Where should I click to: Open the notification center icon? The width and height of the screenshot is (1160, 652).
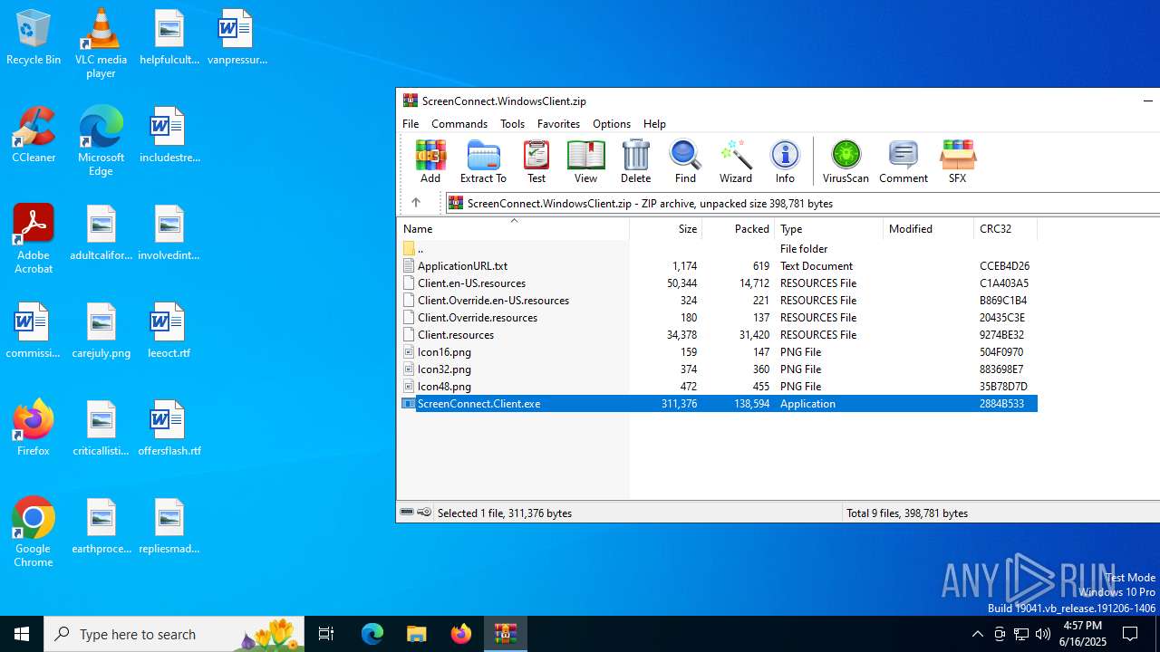click(1130, 634)
